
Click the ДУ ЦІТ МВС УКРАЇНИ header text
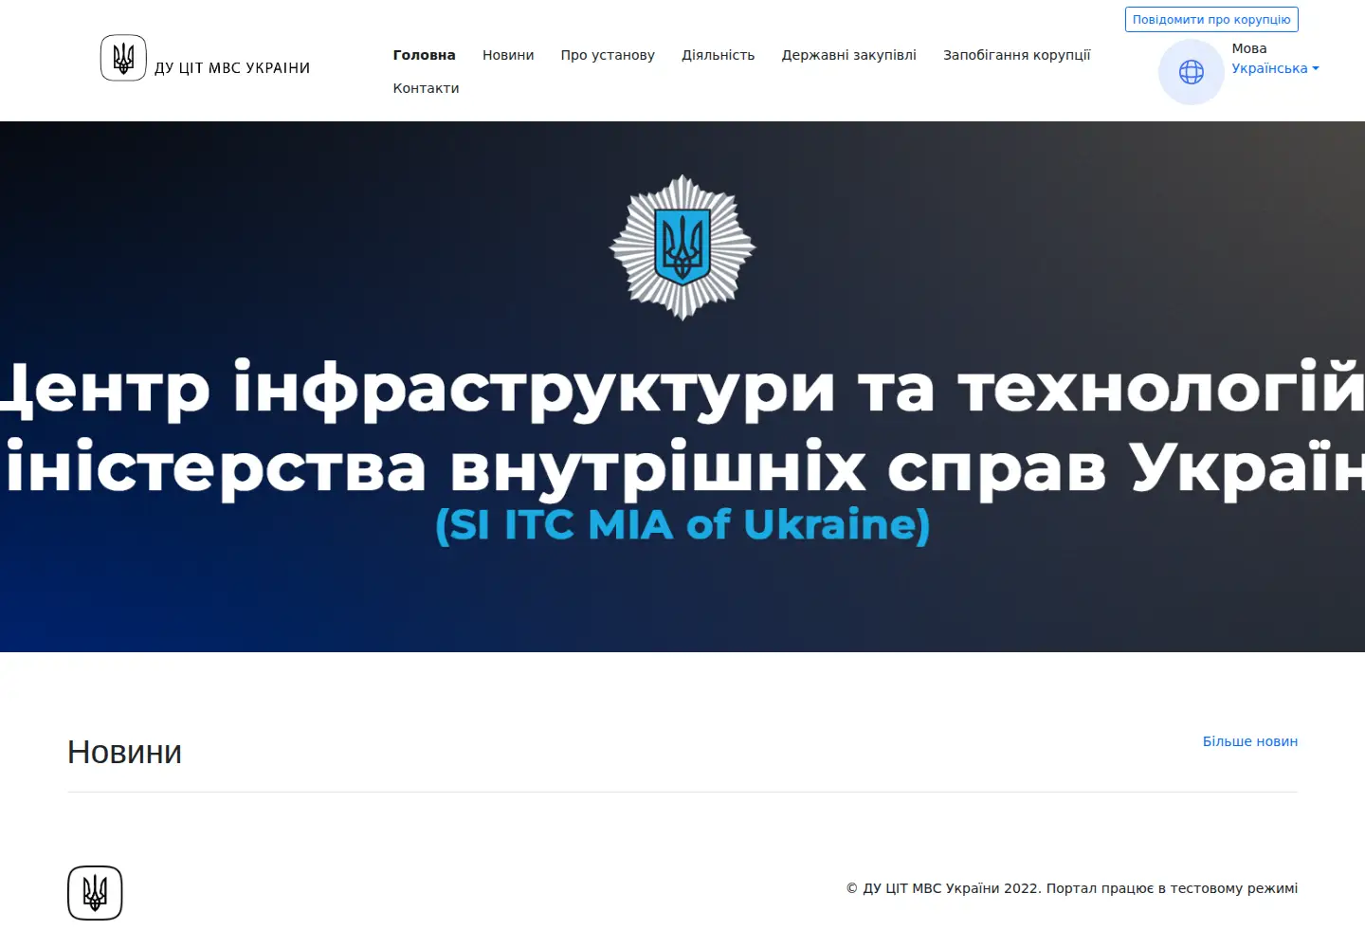[x=232, y=68]
